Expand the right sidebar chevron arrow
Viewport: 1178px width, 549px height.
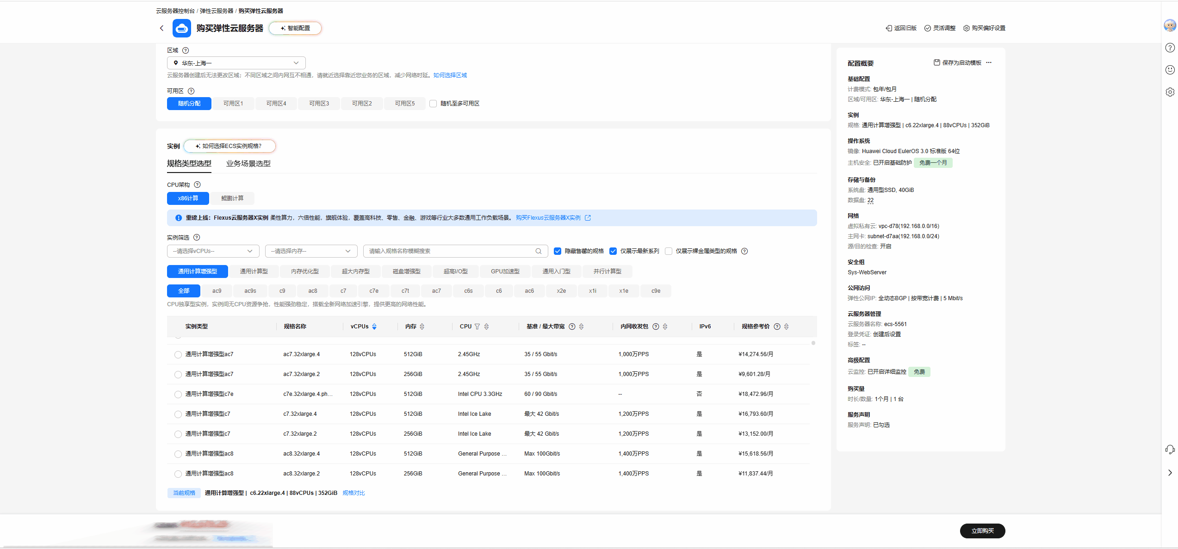(1170, 473)
